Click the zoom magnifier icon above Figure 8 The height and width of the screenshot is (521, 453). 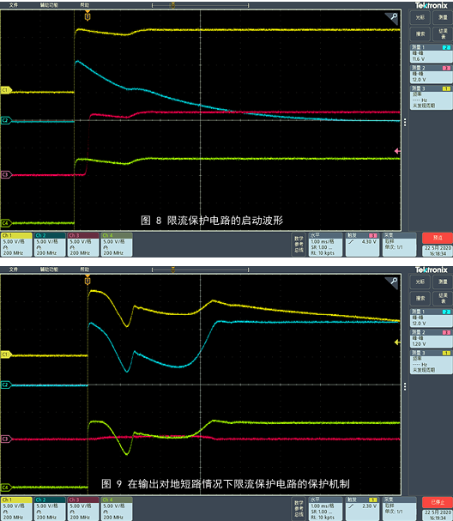click(x=393, y=17)
